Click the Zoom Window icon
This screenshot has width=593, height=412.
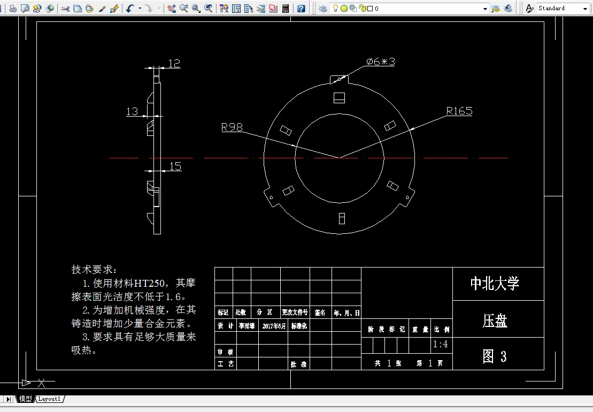[196, 9]
